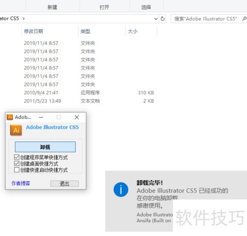
Task: Click the 新建 ribbon group label
Action: click(52, 7)
